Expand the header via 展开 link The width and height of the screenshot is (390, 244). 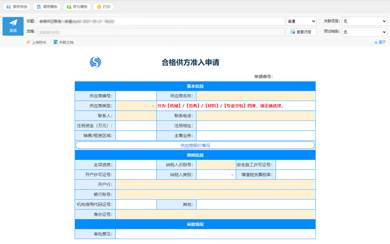click(380, 42)
